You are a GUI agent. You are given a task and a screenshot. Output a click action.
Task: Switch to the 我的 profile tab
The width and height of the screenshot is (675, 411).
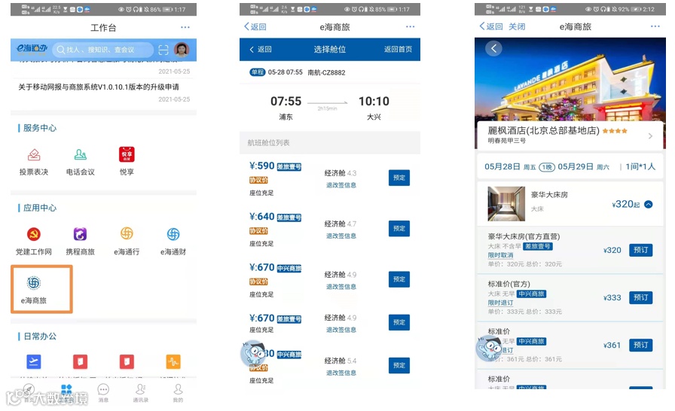(x=178, y=392)
